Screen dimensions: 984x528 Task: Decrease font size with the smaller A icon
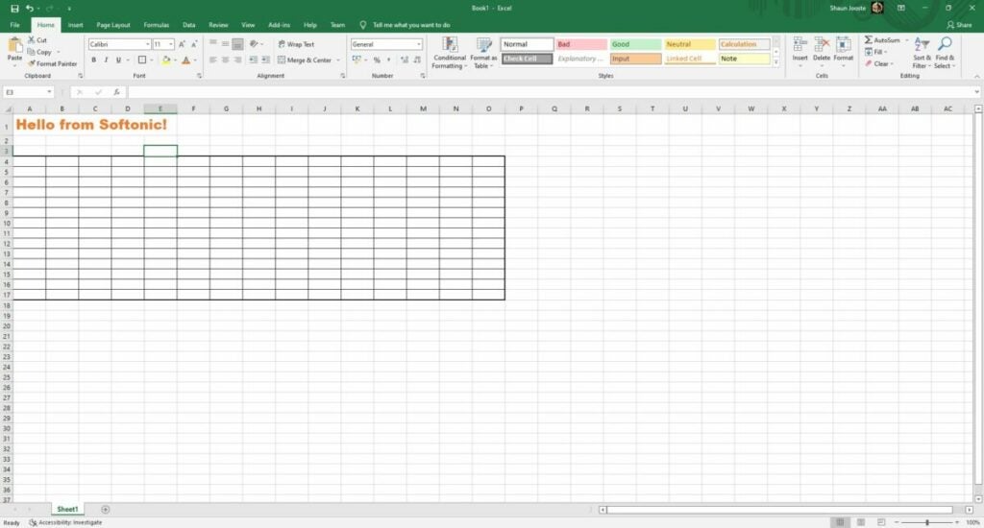(194, 44)
